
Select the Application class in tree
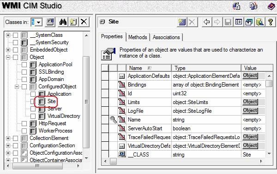(60, 94)
